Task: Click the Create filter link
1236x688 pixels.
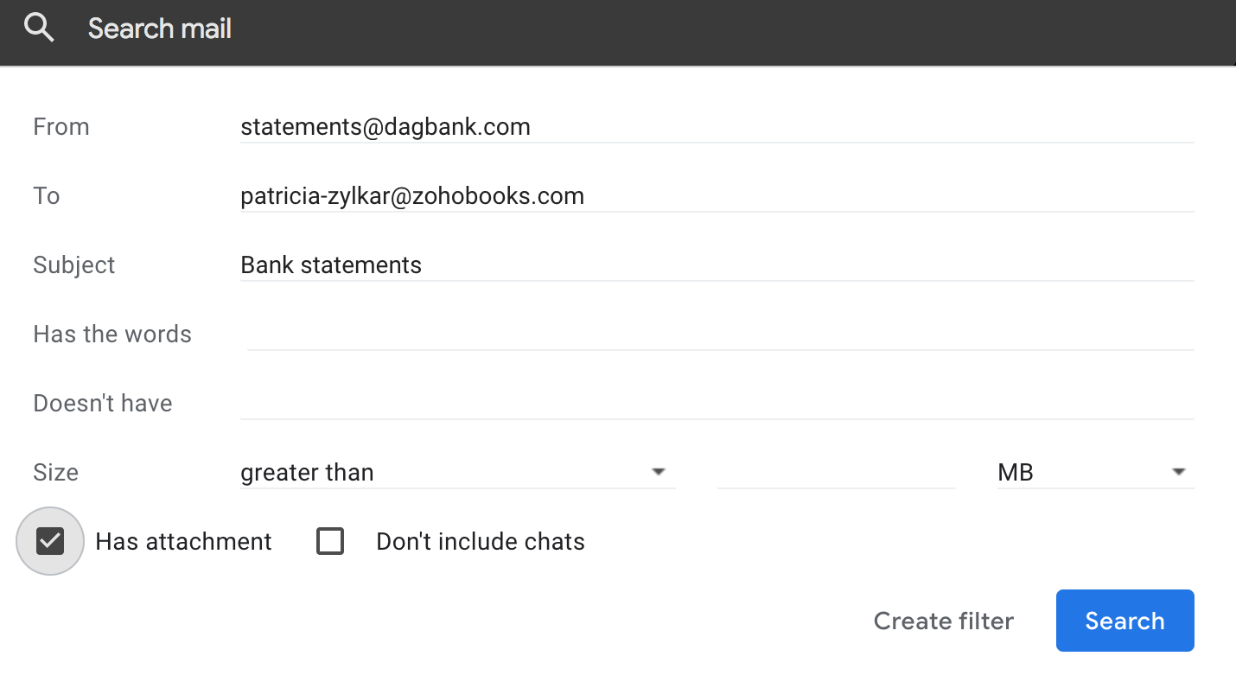Action: point(943,621)
